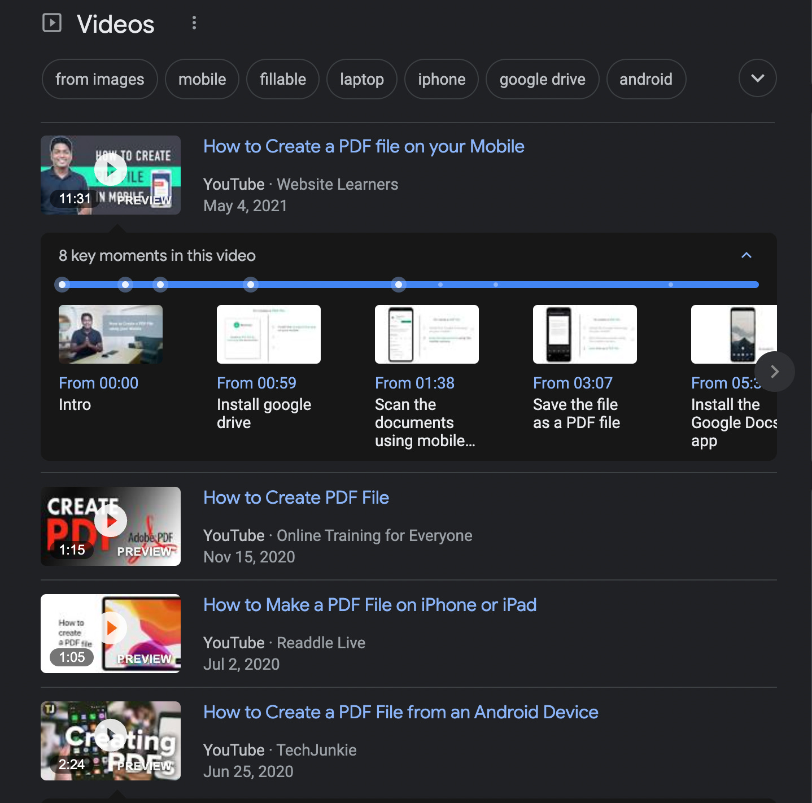The width and height of the screenshot is (812, 803).
Task: Click the 'From 00:59' timestamp link
Action: click(256, 383)
